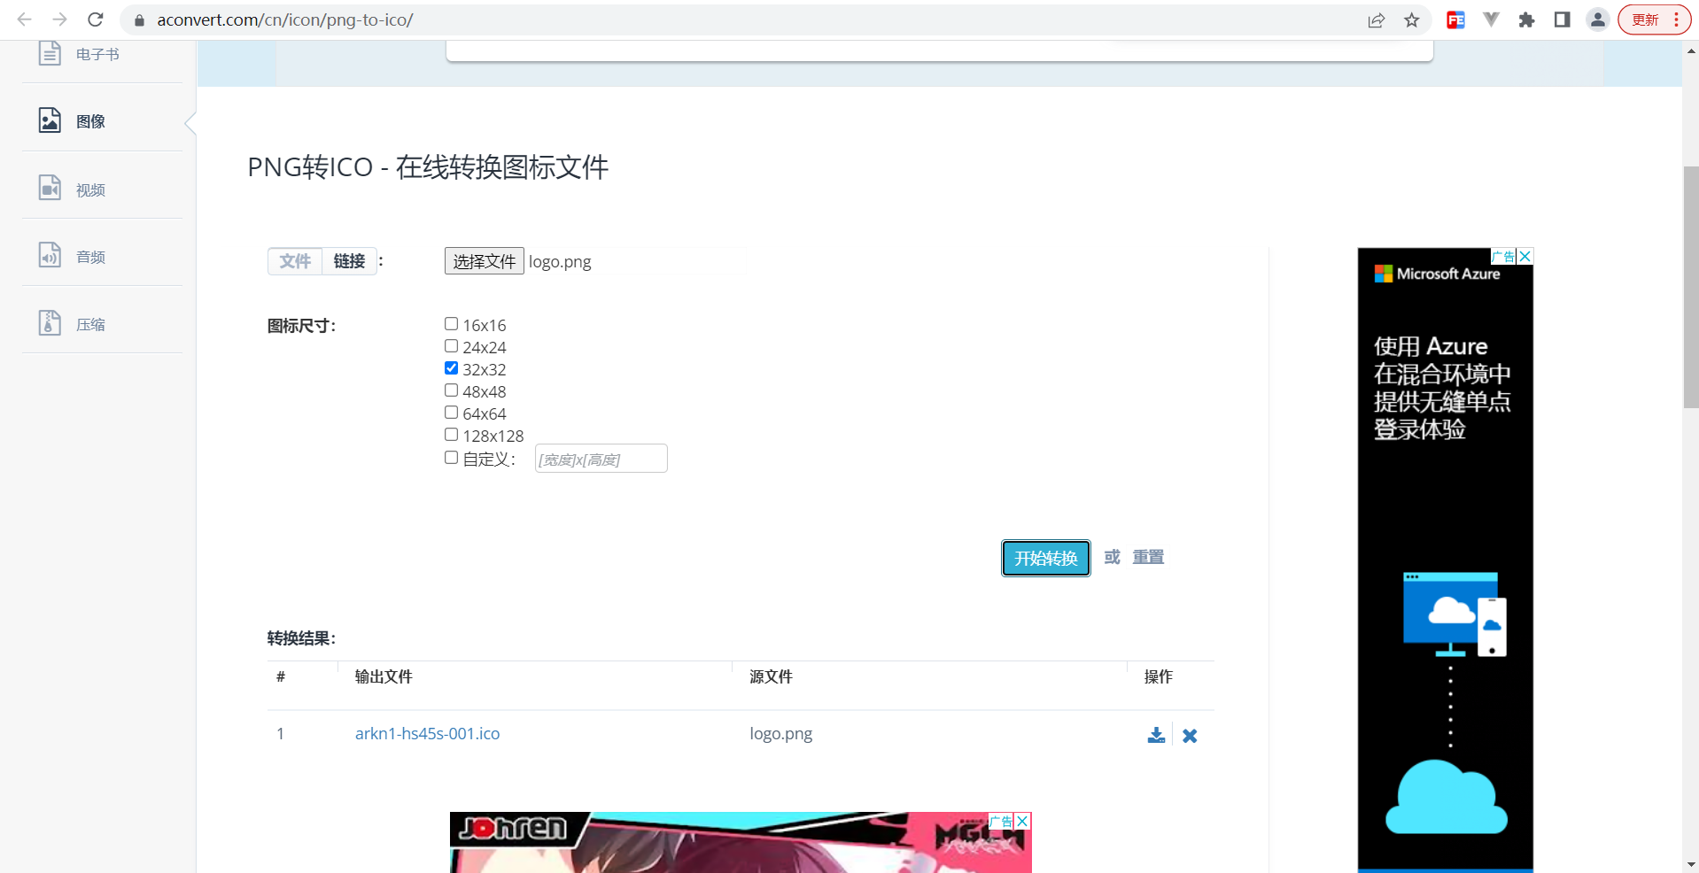Viewport: 1699px width, 873px height.
Task: Click the custom width x height input field
Action: [x=601, y=459]
